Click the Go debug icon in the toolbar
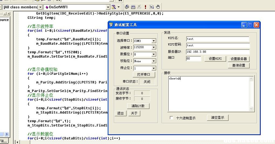 pyautogui.click(x=152, y=7)
